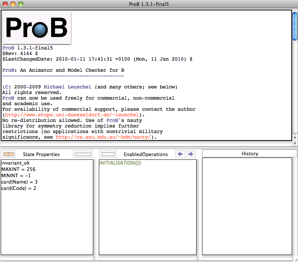The width and height of the screenshot is (298, 262).
Task: Click the ProB logo image
Action: (37, 28)
